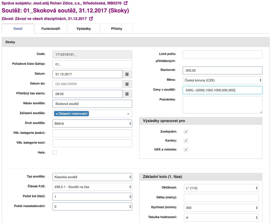Toggle UEK a ročenka checkbox
Image resolution: width=273 pixels, height=223 pixels.
pyautogui.click(x=186, y=149)
